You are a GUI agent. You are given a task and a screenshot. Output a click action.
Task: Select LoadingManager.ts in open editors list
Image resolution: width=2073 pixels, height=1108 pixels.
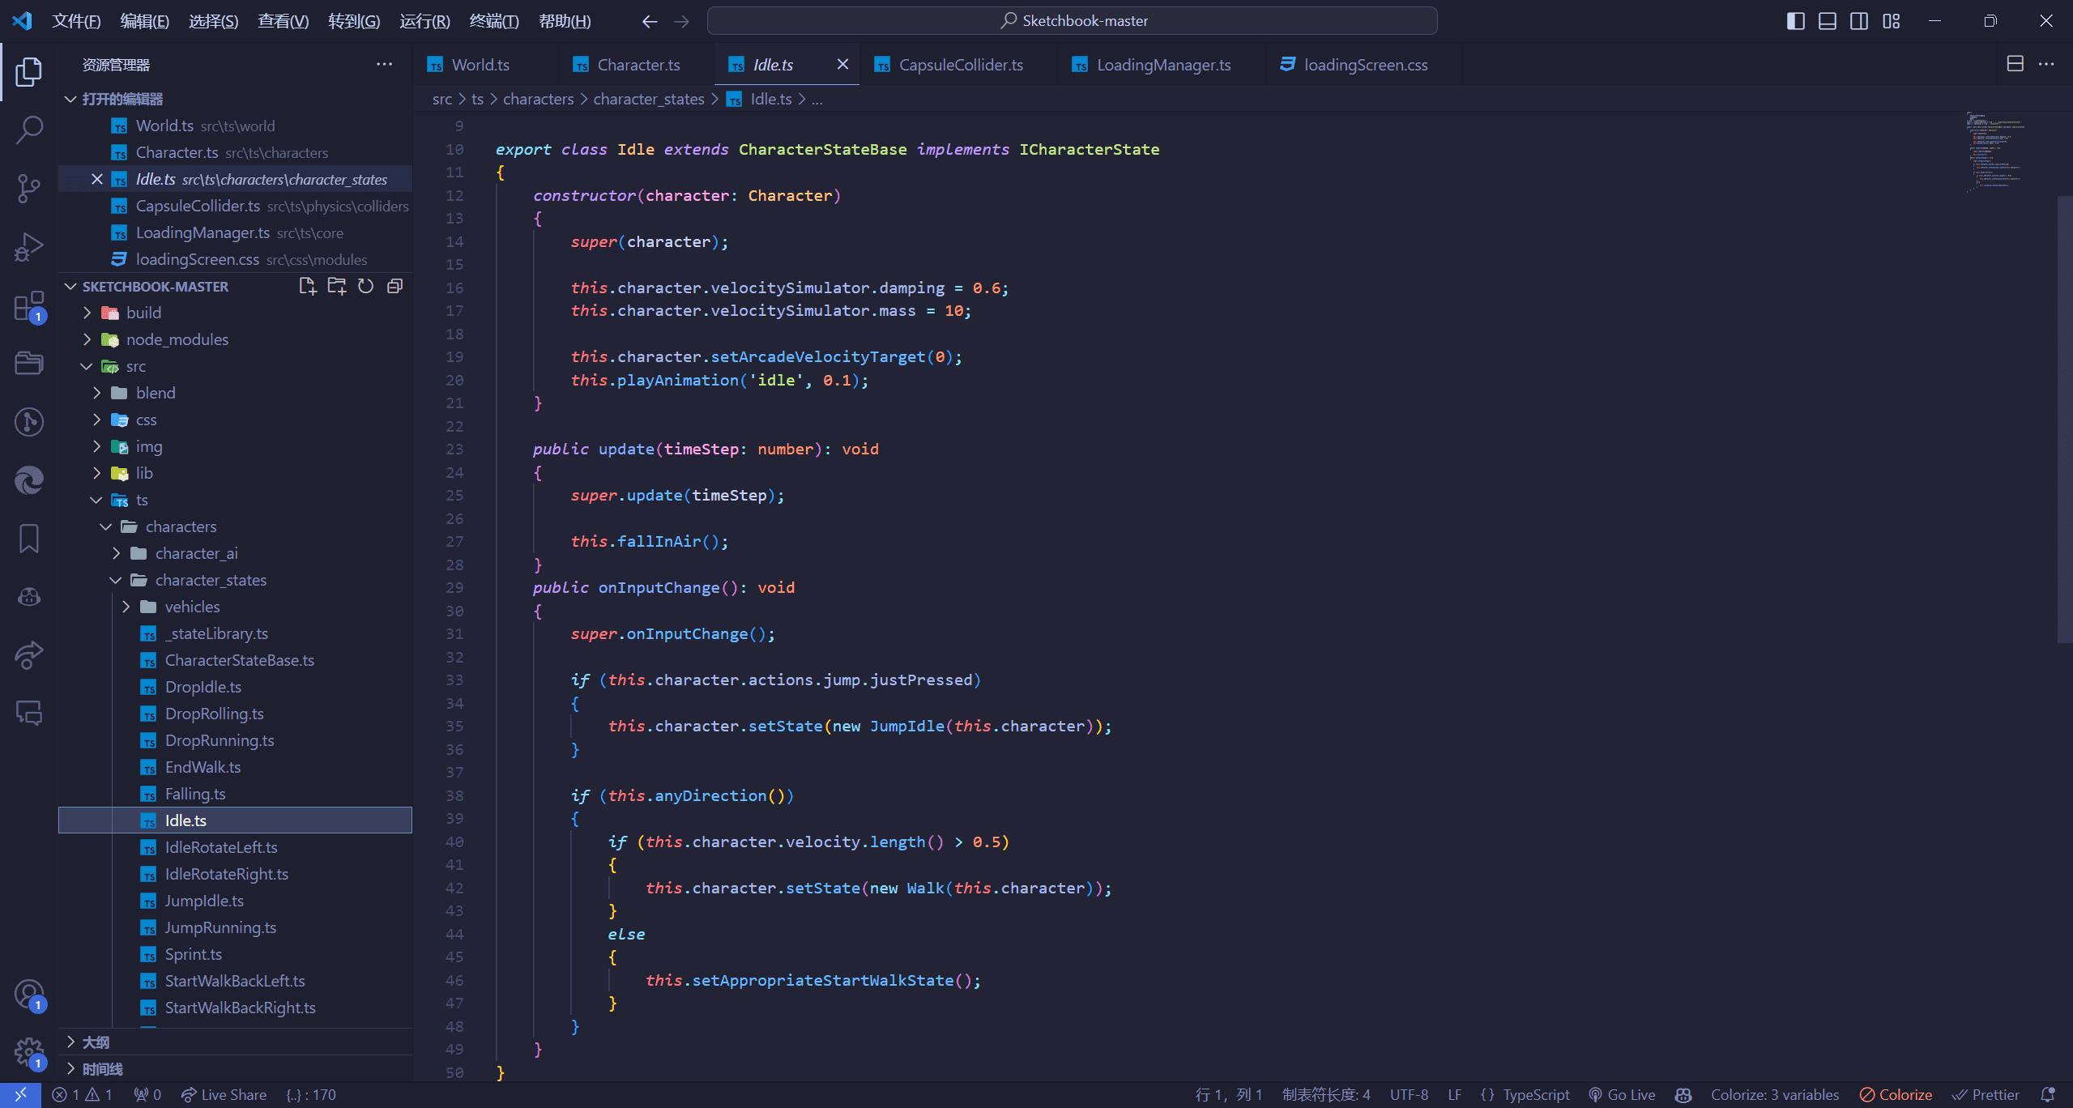click(235, 232)
